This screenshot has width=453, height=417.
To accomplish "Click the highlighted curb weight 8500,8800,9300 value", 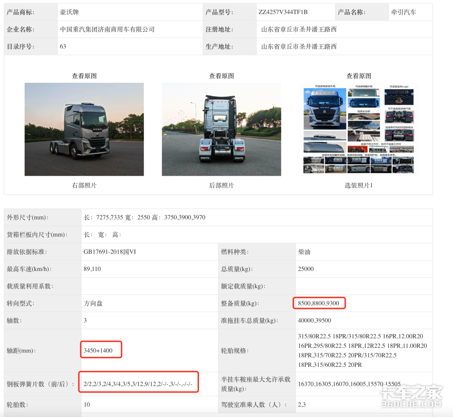I will [319, 303].
